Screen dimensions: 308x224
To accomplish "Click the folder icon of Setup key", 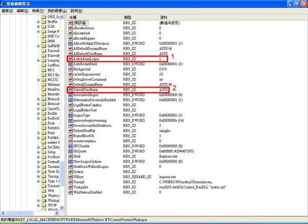I will (x=44, y=152).
